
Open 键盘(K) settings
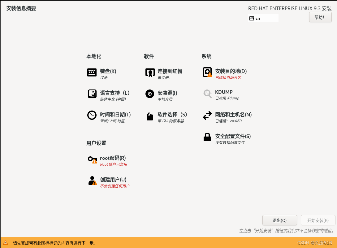108,71
